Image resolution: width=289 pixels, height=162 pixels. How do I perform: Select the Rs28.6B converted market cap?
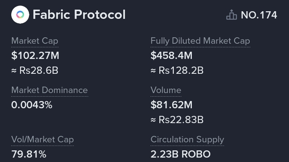(39, 71)
